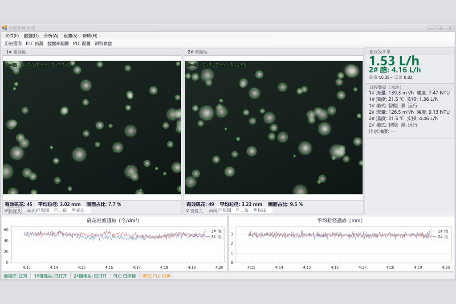Click 1#摄像头: 已打开 status entry
The width and height of the screenshot is (456, 304).
(x=51, y=276)
